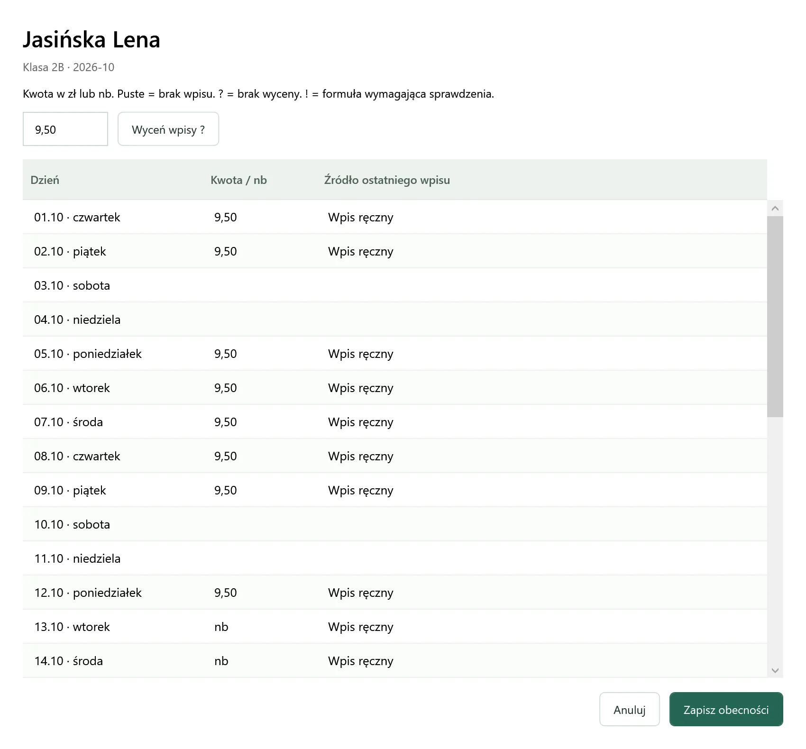Click the scrollbar down arrow

pos(775,670)
